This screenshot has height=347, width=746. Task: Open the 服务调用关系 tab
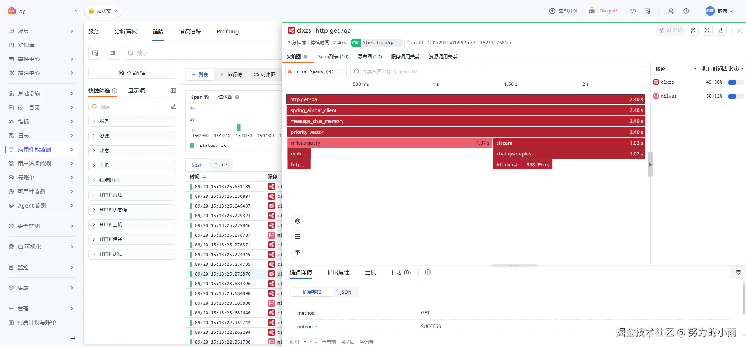tap(405, 57)
